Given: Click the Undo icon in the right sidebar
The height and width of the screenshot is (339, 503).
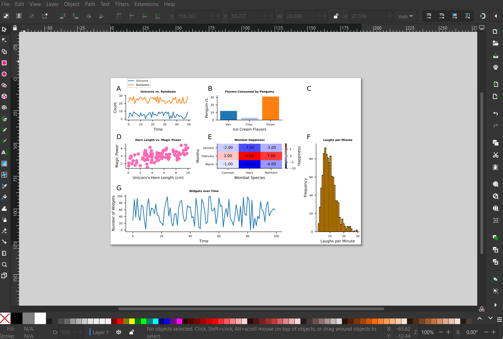Looking at the screenshot, I should click(495, 114).
